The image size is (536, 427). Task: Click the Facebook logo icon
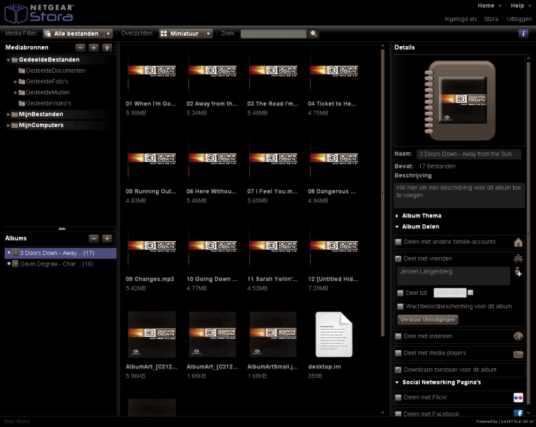point(519,413)
